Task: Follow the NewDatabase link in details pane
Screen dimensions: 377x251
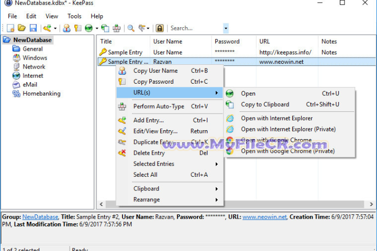Action: (40, 217)
